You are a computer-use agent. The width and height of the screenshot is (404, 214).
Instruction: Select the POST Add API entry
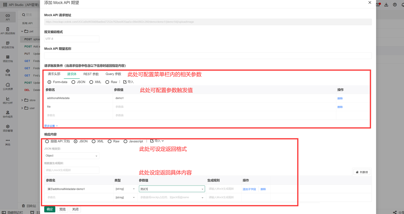(x=30, y=46)
